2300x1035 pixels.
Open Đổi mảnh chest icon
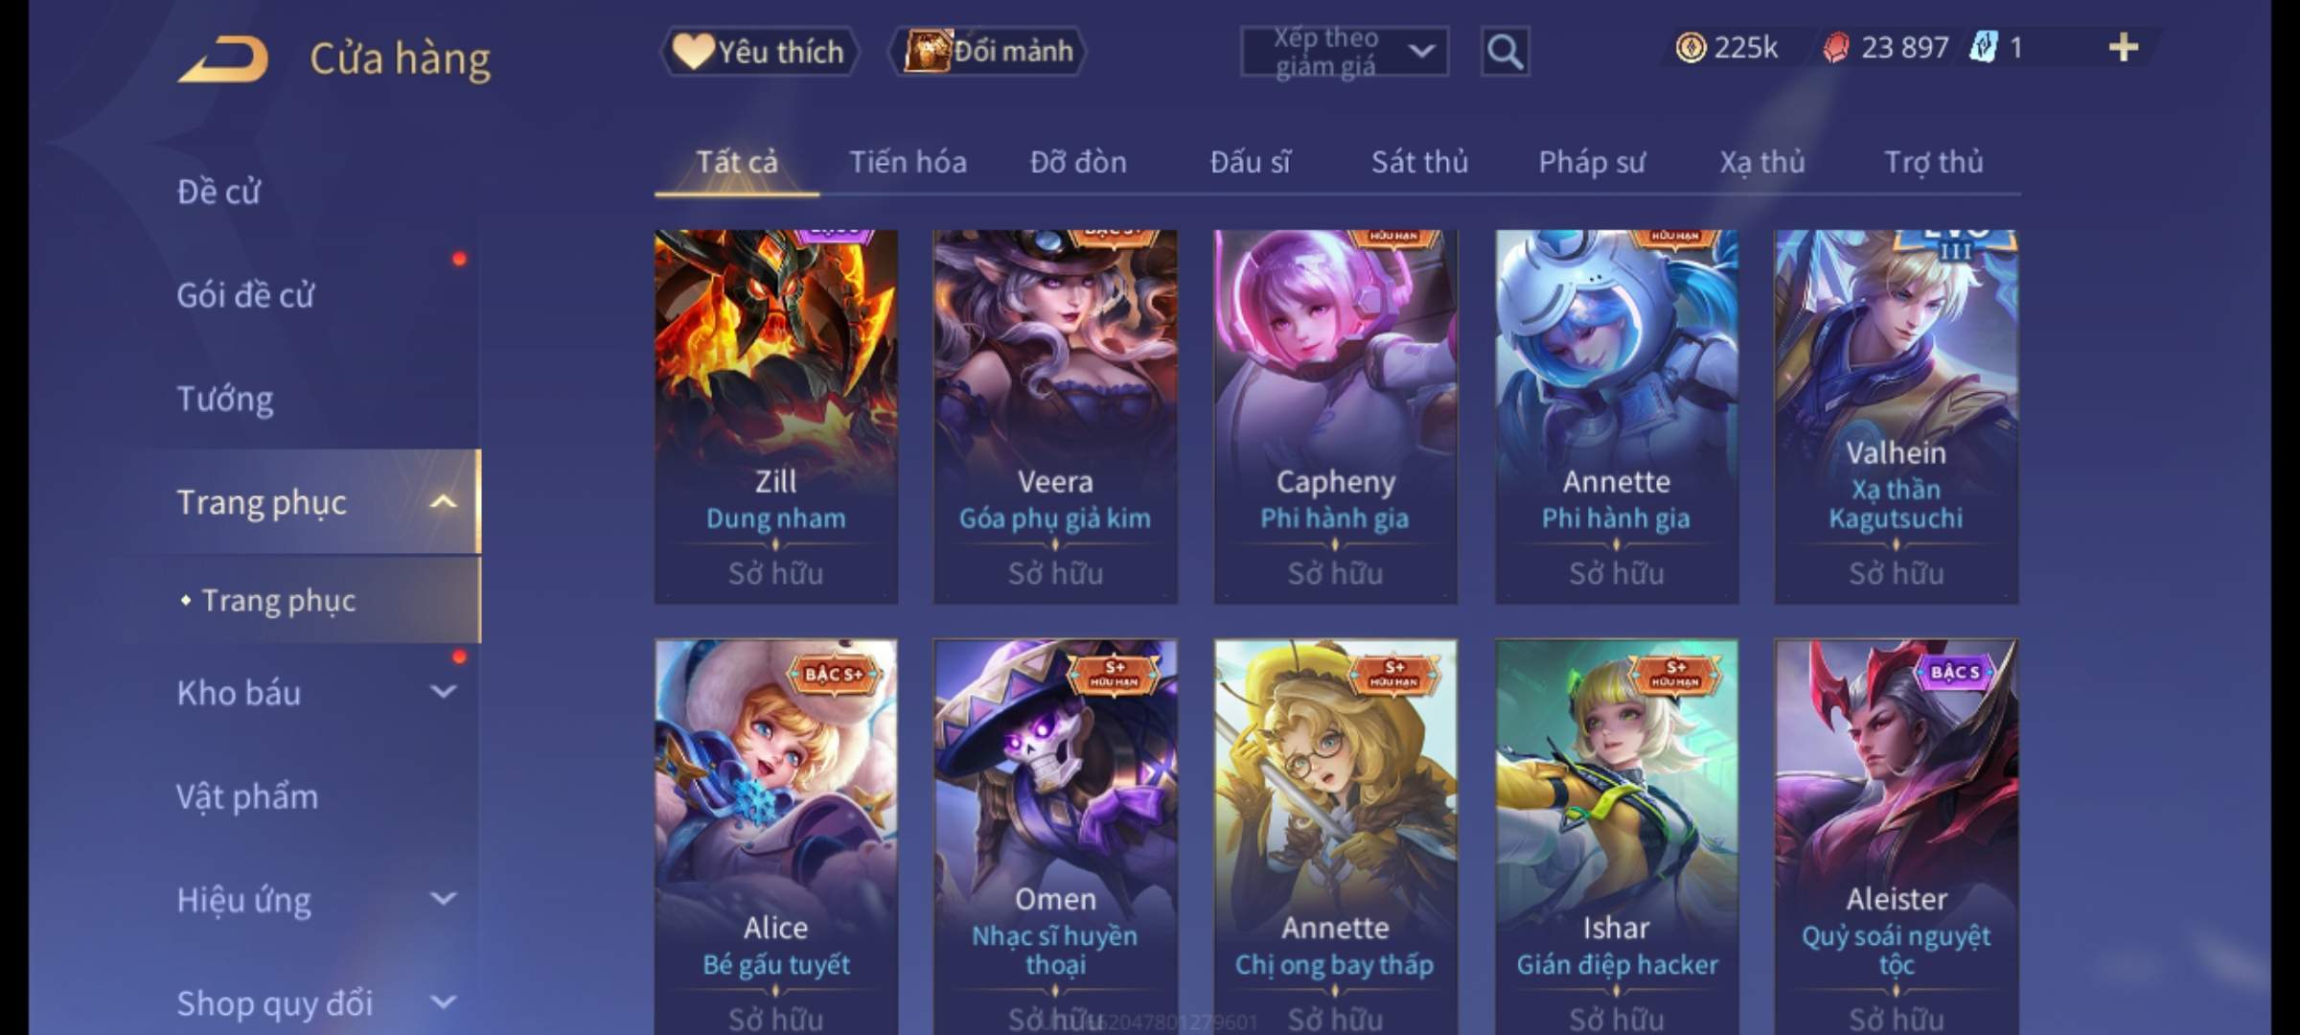point(989,51)
